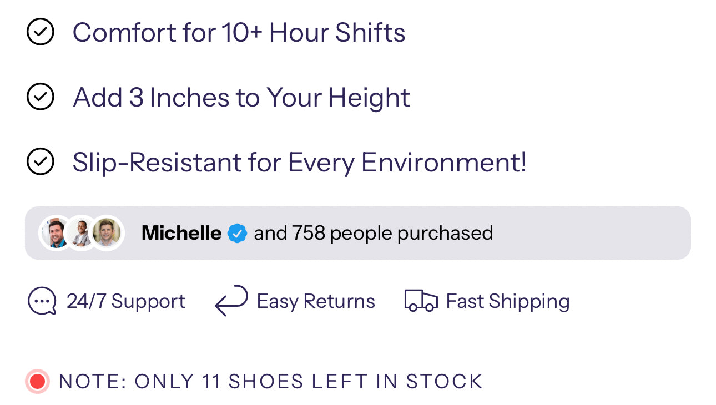
Task: Click "Add 3 Inches to Your Height" text
Action: tap(241, 98)
